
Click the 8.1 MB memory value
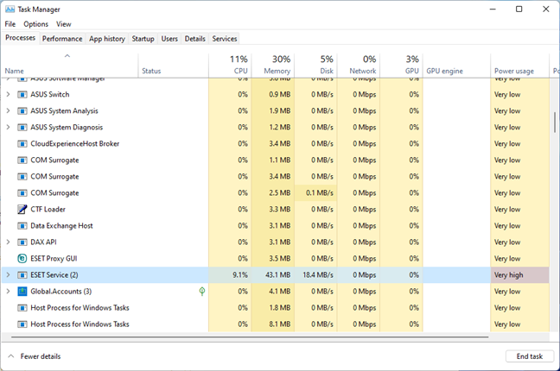tap(280, 324)
